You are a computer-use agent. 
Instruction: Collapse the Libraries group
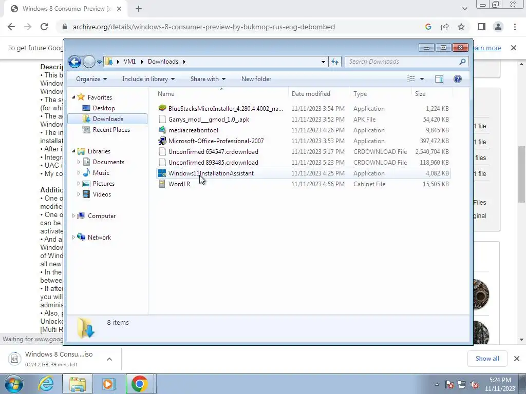pos(74,151)
